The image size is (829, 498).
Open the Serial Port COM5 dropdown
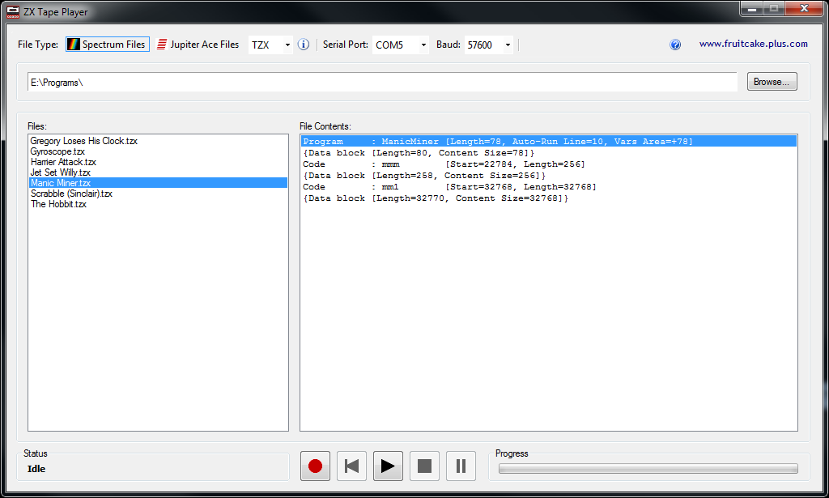point(400,45)
